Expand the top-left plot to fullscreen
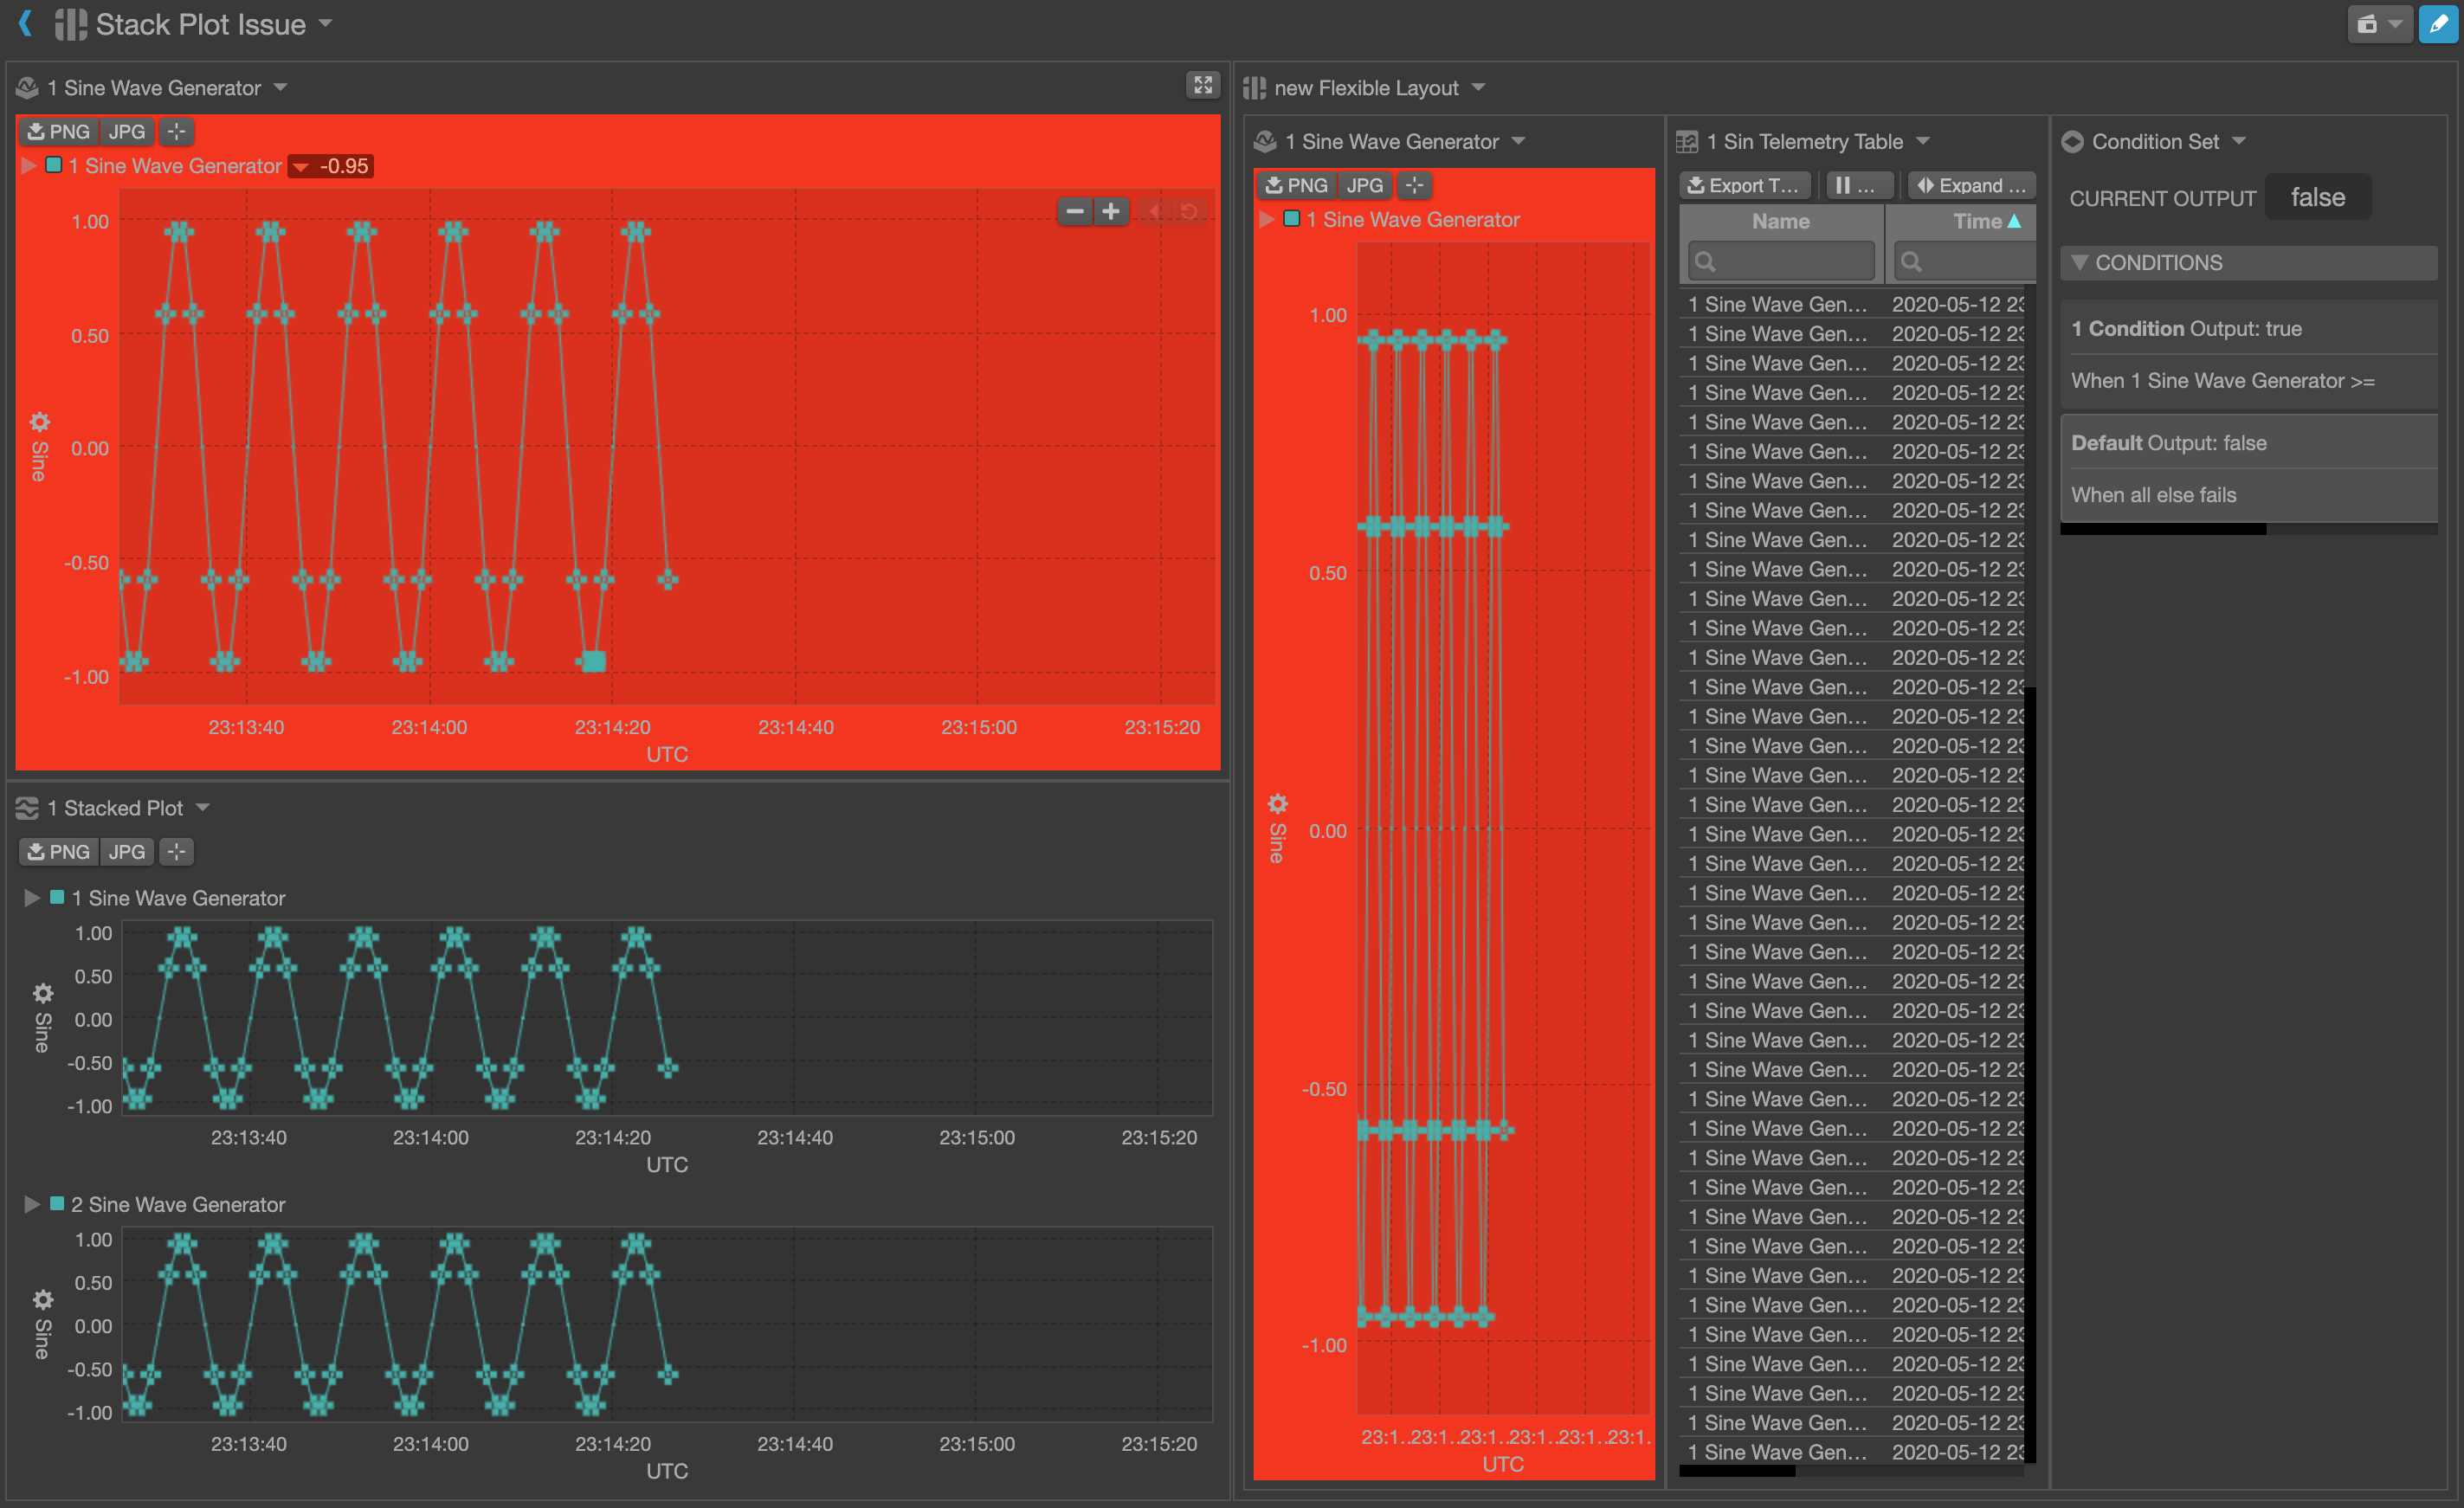Image resolution: width=2464 pixels, height=1508 pixels. (1204, 85)
